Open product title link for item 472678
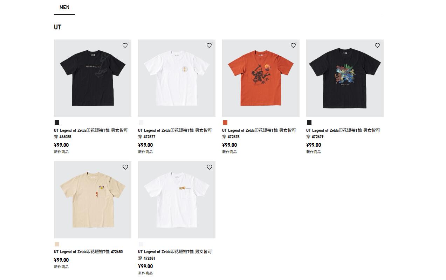Screen dimensions: 446x280 (x=259, y=134)
